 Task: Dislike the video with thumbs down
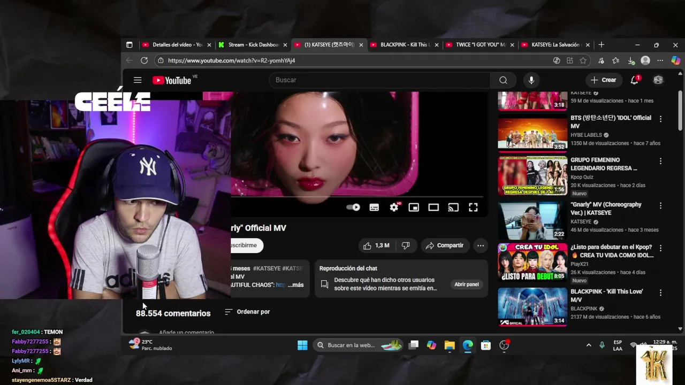point(406,245)
